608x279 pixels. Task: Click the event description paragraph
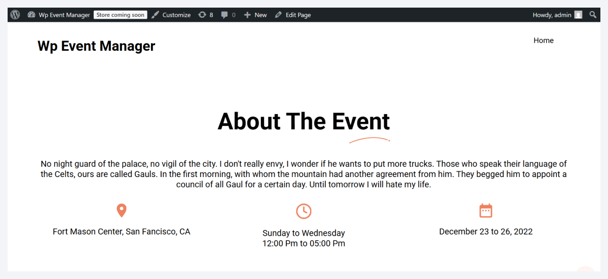pyautogui.click(x=303, y=174)
